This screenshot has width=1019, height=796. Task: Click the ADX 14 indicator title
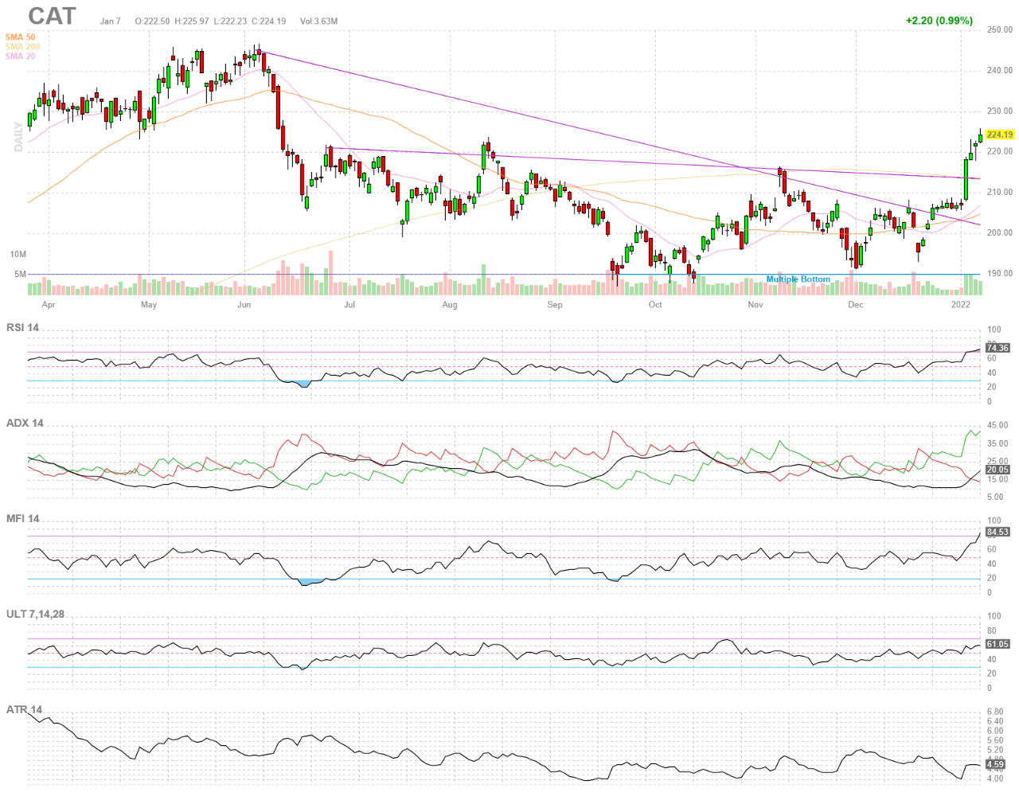point(25,423)
